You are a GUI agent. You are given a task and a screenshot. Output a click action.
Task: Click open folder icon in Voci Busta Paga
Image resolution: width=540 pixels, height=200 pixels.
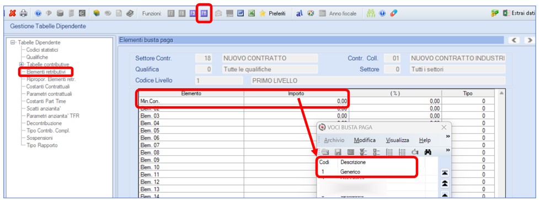coord(325,152)
